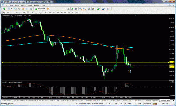176x106 pixels.
Task: Open the Profiles toolbar icon
Action: click(9, 9)
